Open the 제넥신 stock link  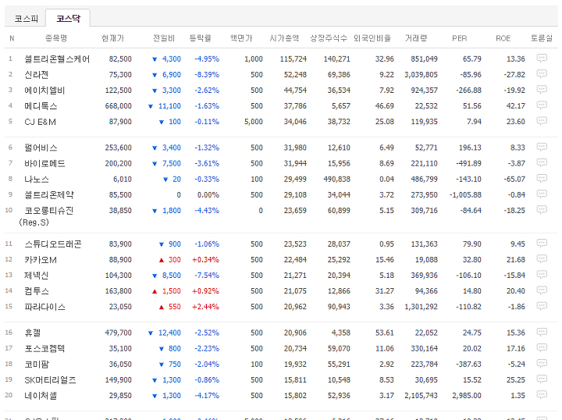tap(36, 276)
